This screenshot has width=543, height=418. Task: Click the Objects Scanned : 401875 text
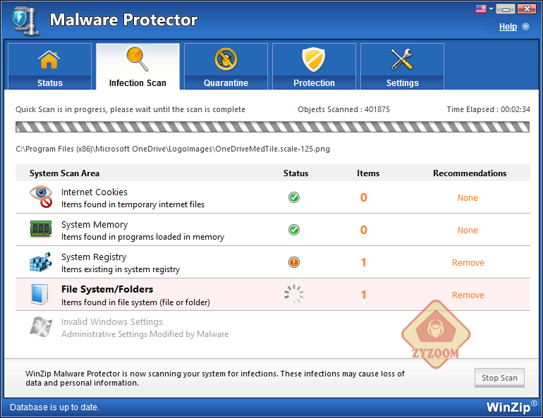[343, 110]
